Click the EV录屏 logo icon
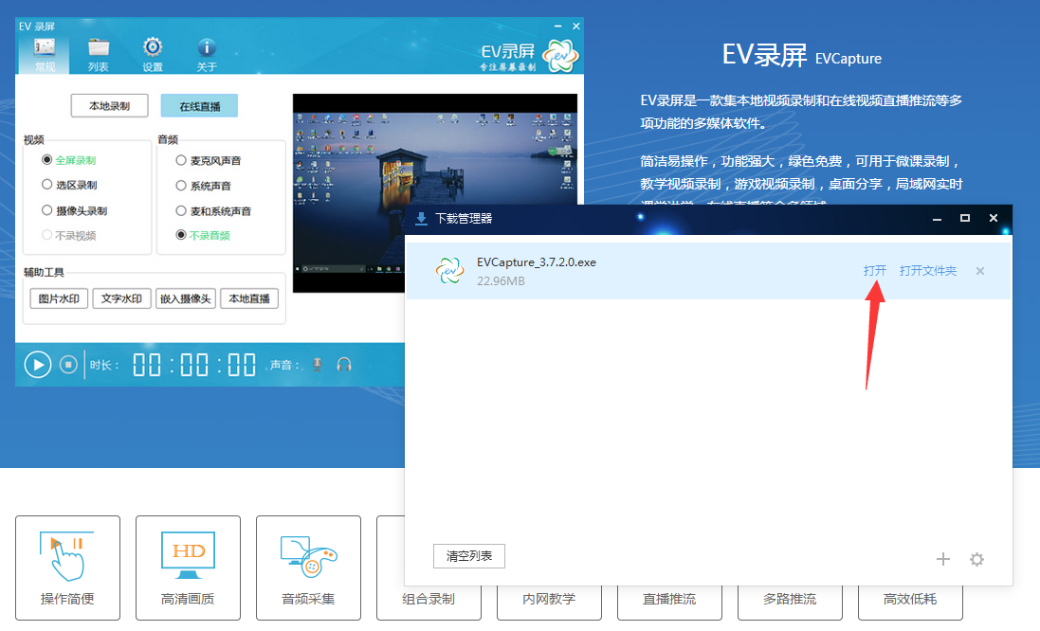The height and width of the screenshot is (631, 1040). click(x=560, y=56)
